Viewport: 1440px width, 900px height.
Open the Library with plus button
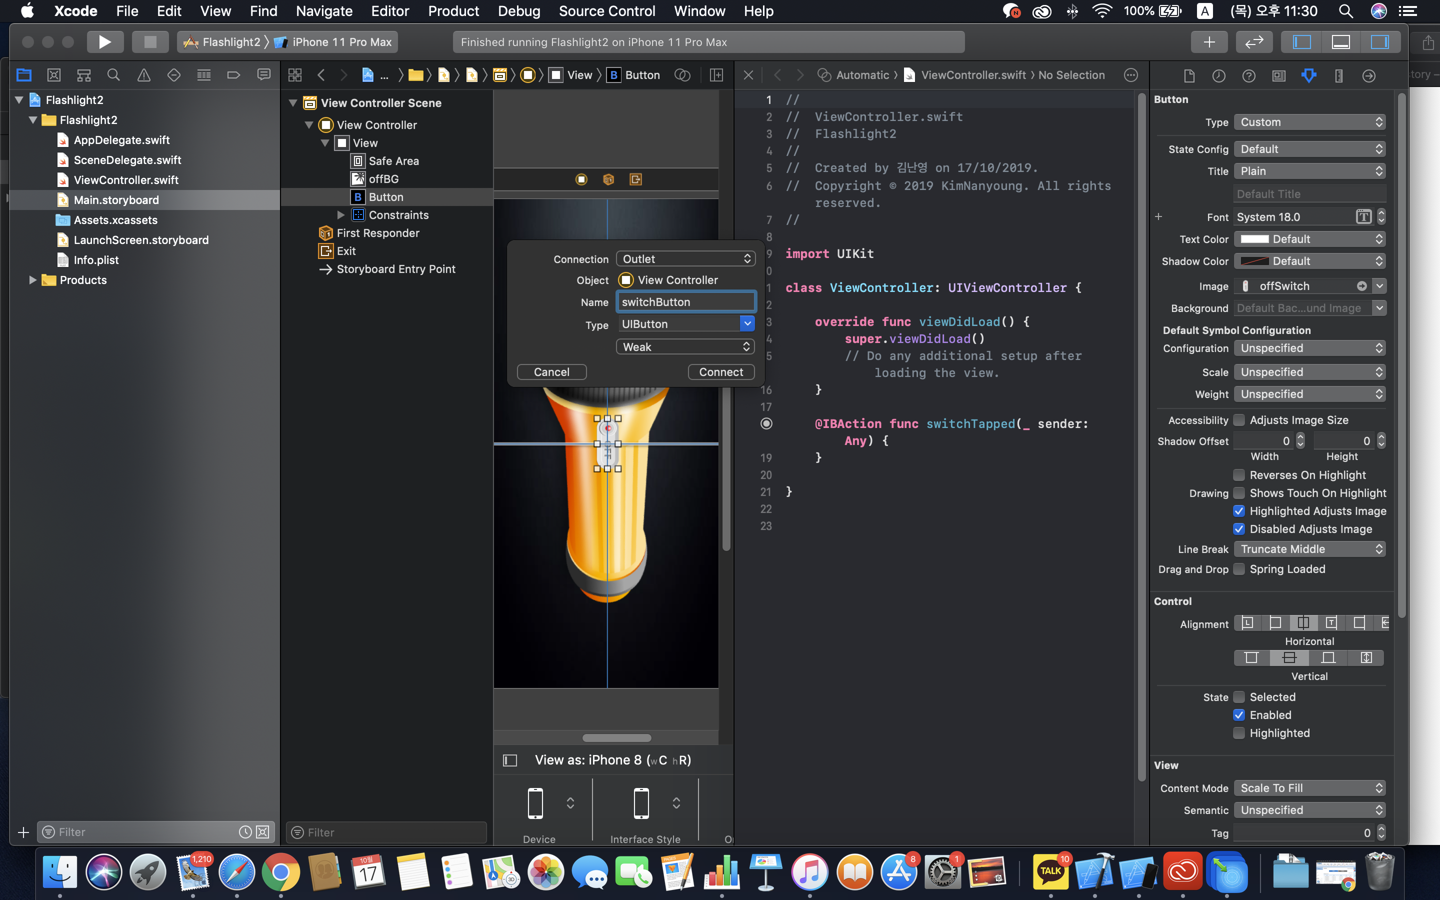1208,41
